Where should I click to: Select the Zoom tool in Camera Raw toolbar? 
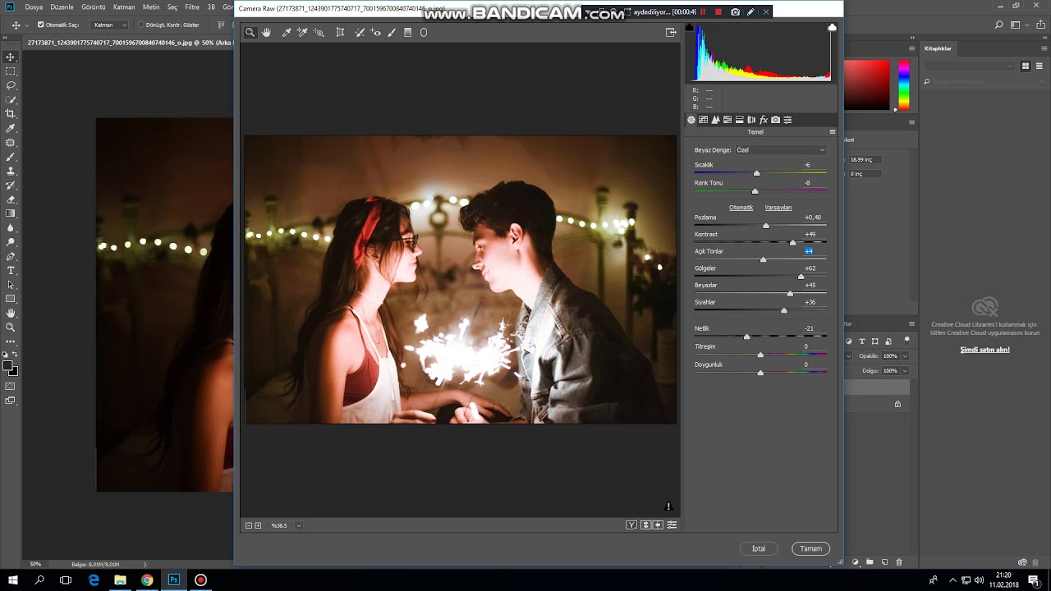[250, 33]
